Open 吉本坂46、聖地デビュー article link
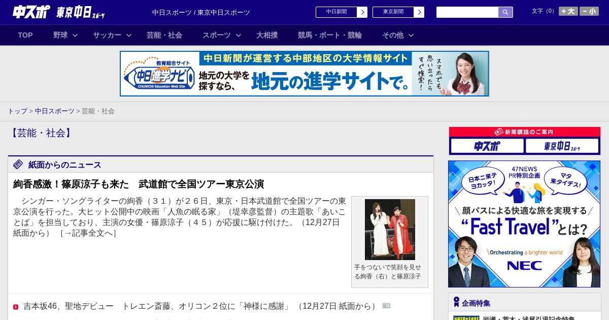This screenshot has width=609, height=320. (157, 306)
